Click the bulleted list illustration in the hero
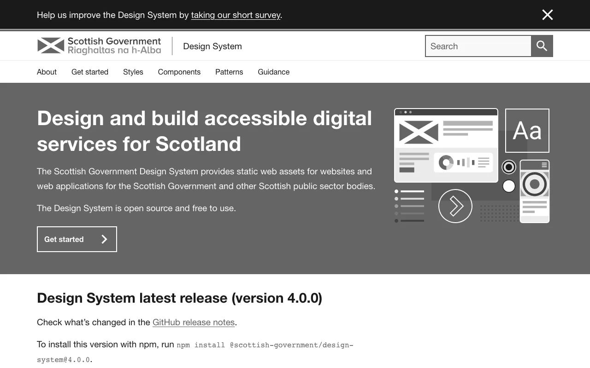This screenshot has width=590, height=368. [409, 206]
